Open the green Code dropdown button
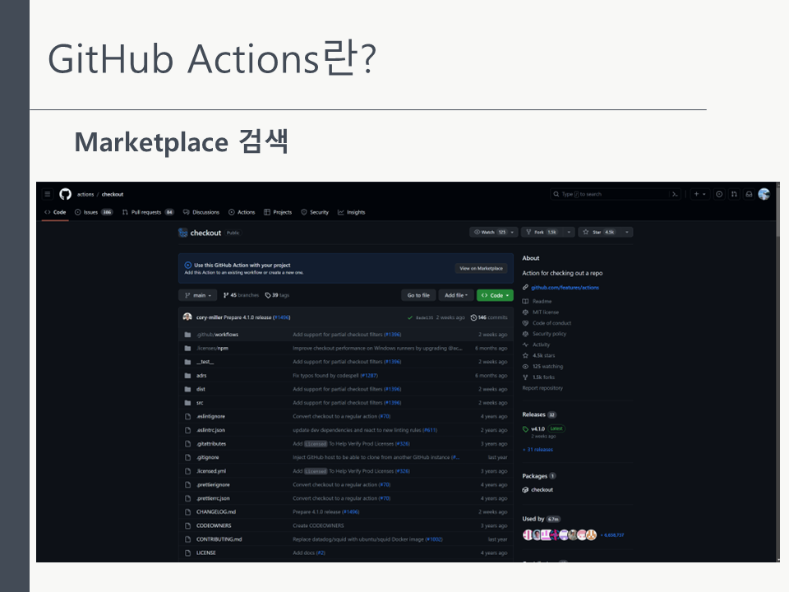The image size is (789, 592). (x=495, y=295)
